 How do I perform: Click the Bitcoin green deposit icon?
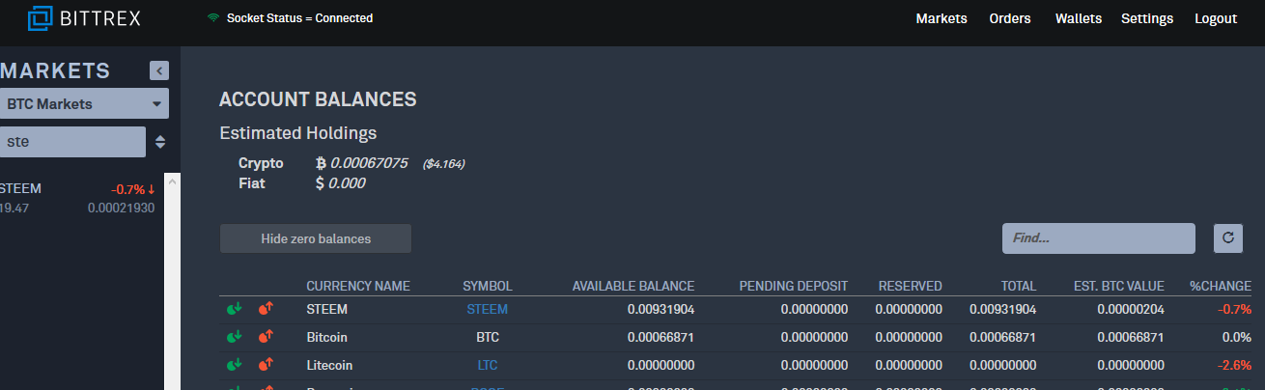(x=233, y=337)
